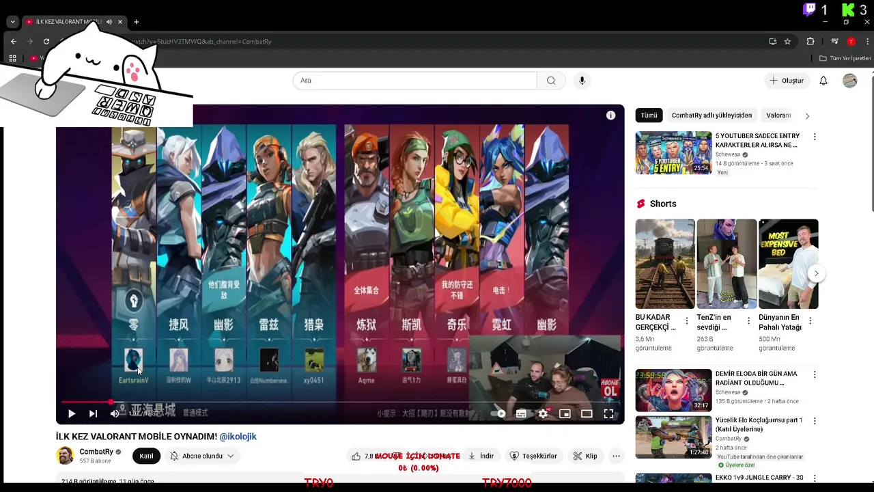The image size is (874, 492).
Task: Open the @ikolojik channel mention link
Action: coord(238,437)
